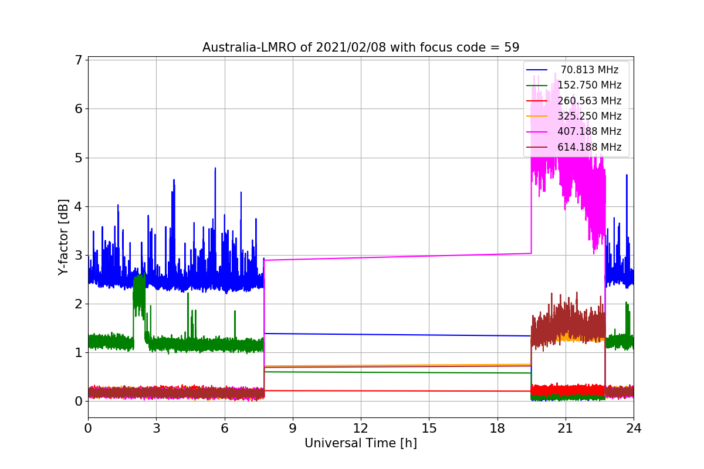Click the Universal Time [h] axis label
The image size is (704, 469).
(x=361, y=444)
